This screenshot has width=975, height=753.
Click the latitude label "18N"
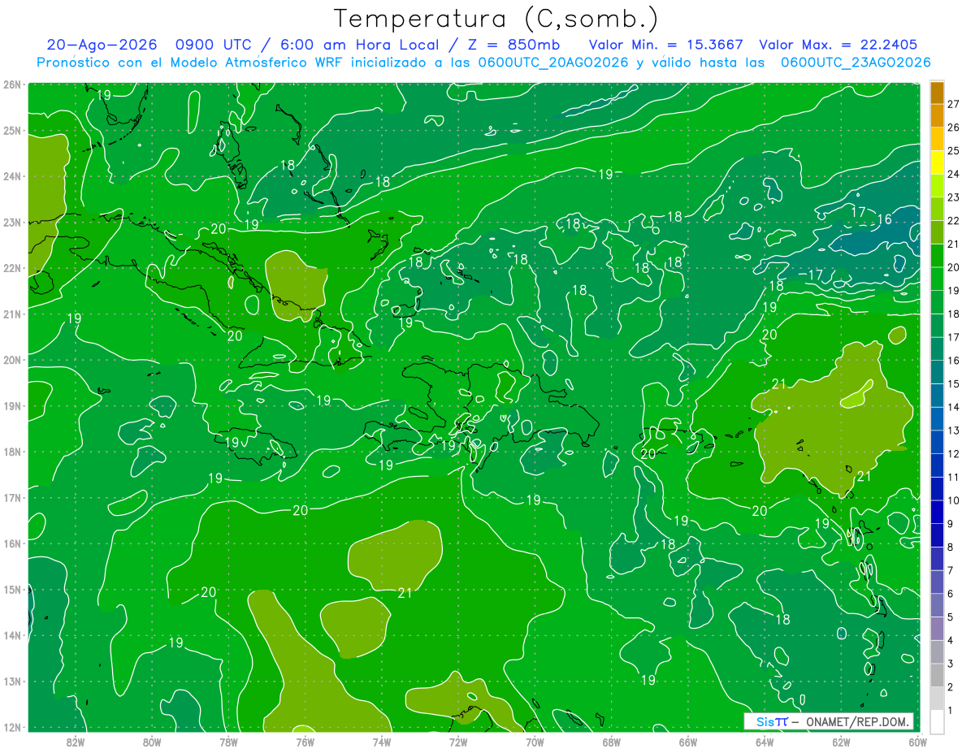(12, 452)
